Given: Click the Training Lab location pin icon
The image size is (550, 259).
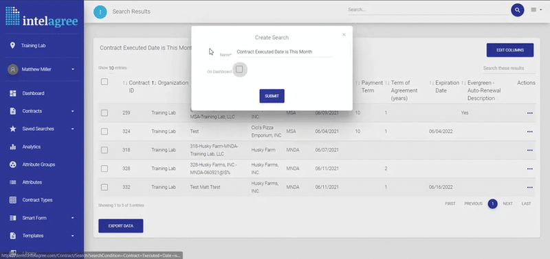Looking at the screenshot, I should click(12, 45).
